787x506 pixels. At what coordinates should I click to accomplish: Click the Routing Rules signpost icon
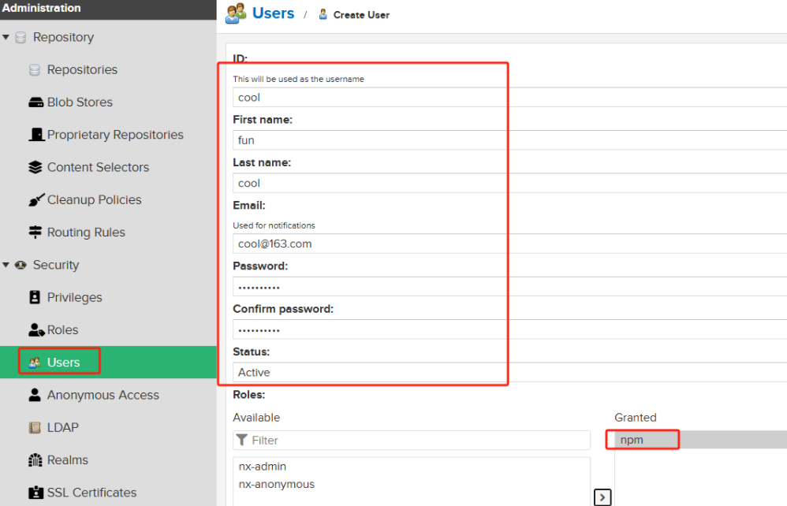point(35,233)
